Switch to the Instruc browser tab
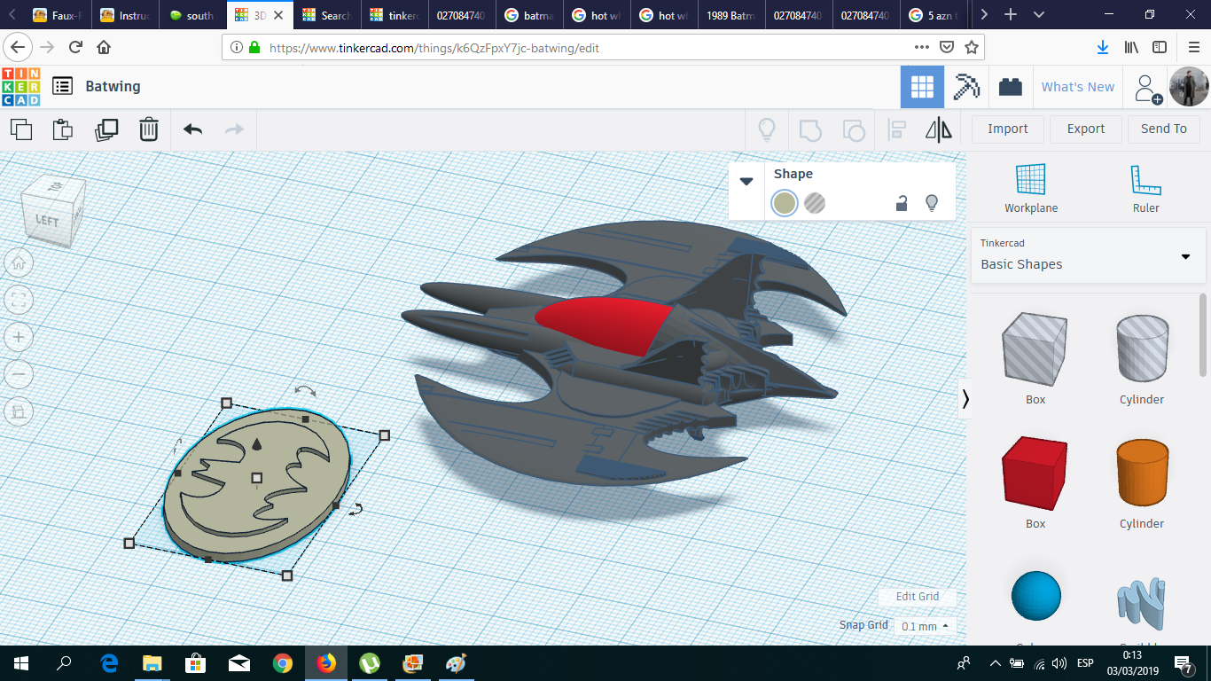This screenshot has width=1211, height=681. tap(126, 15)
